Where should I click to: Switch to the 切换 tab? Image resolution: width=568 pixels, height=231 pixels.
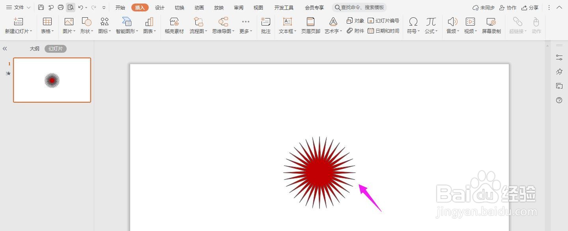pos(179,7)
